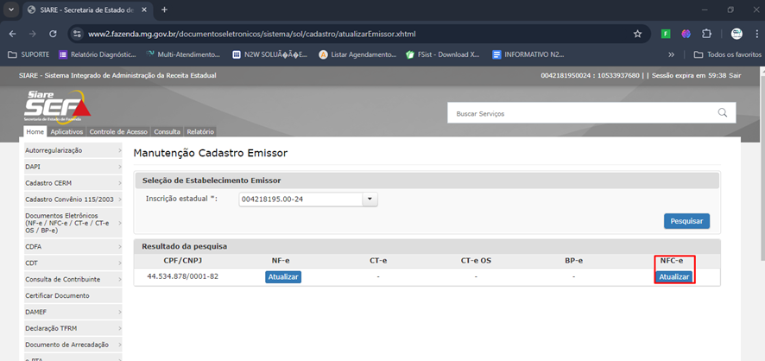Click the search magnifier in Buscar Serviços

[x=723, y=112]
